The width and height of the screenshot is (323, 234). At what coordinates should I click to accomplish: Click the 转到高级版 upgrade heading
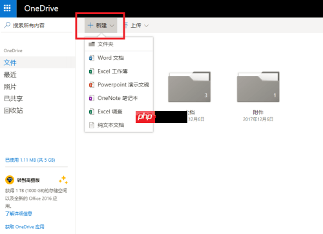pos(28,180)
